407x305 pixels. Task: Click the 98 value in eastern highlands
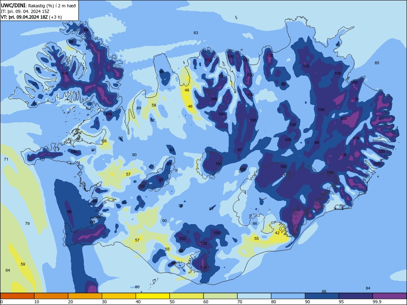click(317, 142)
